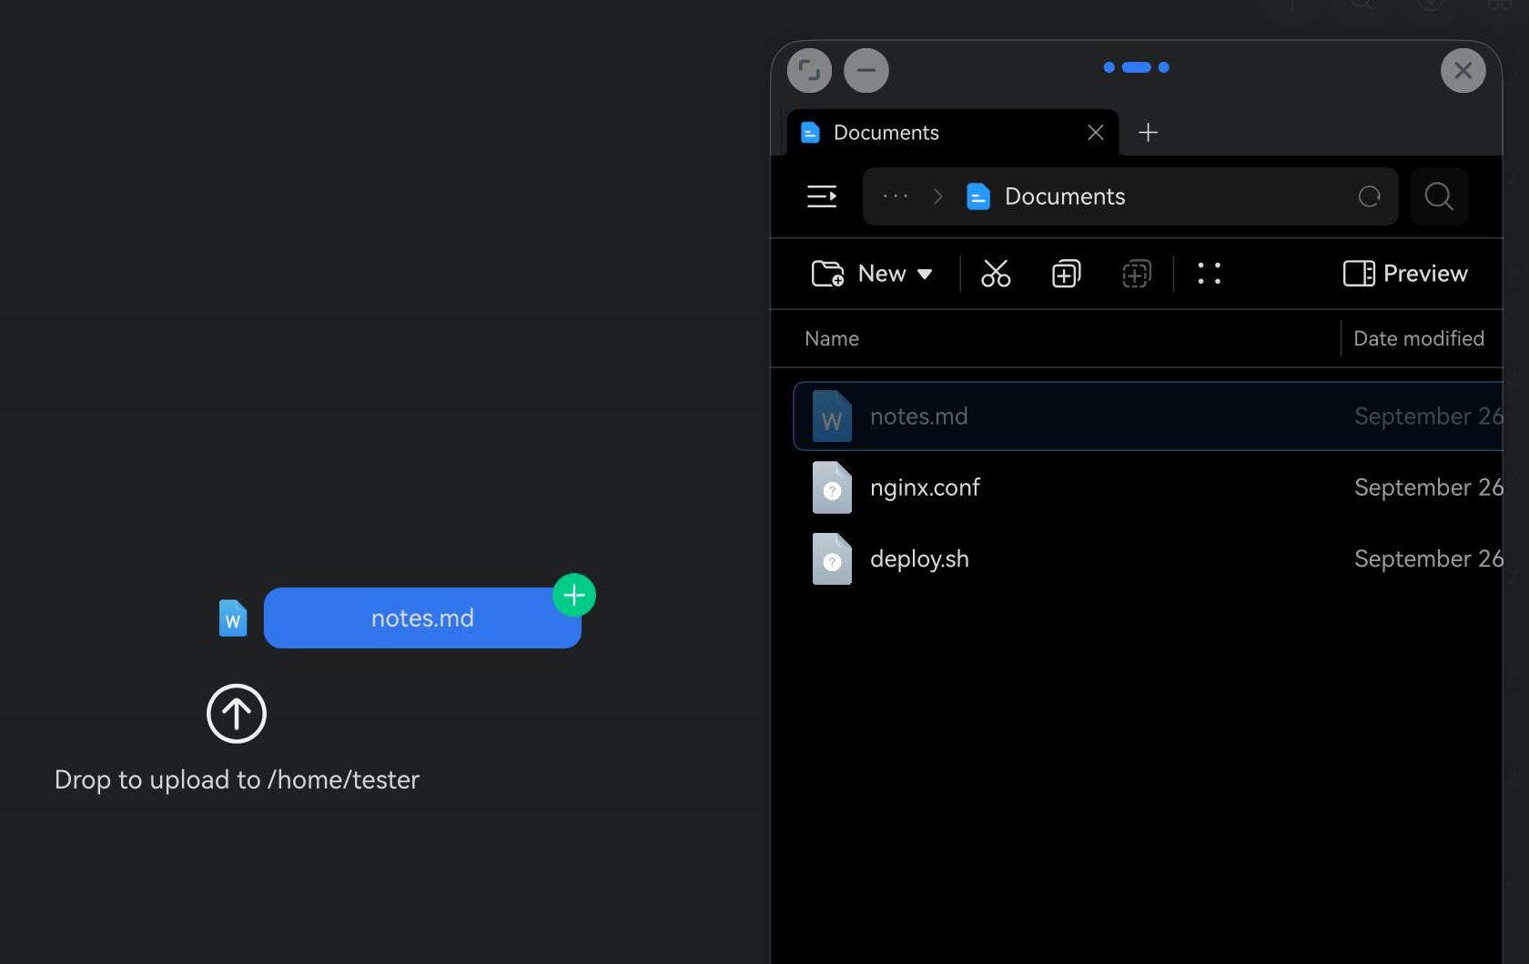
Task: Open the four-dot more options menu
Action: (x=1209, y=274)
